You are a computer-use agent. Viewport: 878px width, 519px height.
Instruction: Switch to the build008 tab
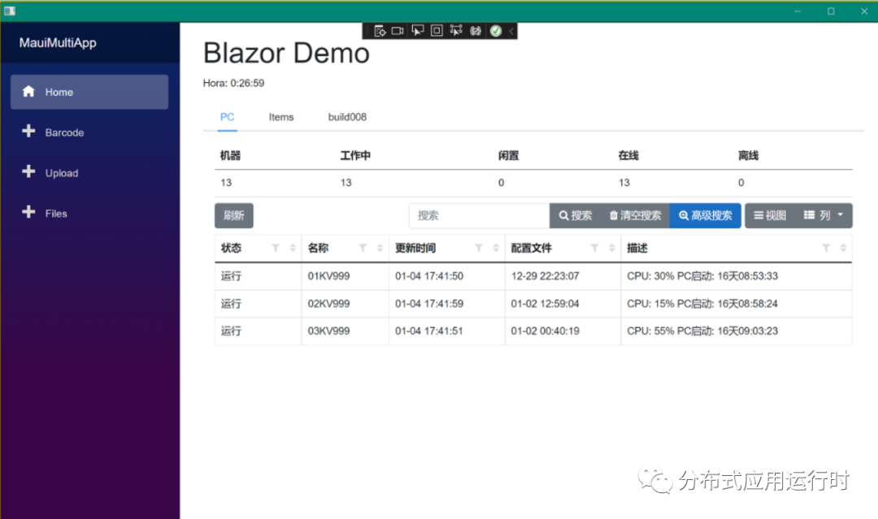point(347,117)
